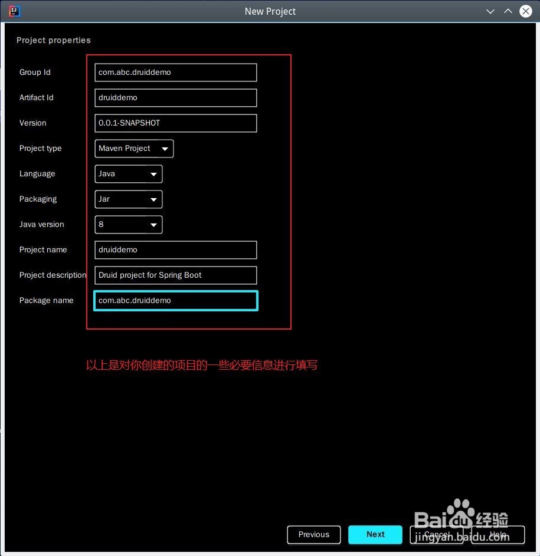Screen dimensions: 540x556
Task: Click the Language label
Action: (x=37, y=174)
